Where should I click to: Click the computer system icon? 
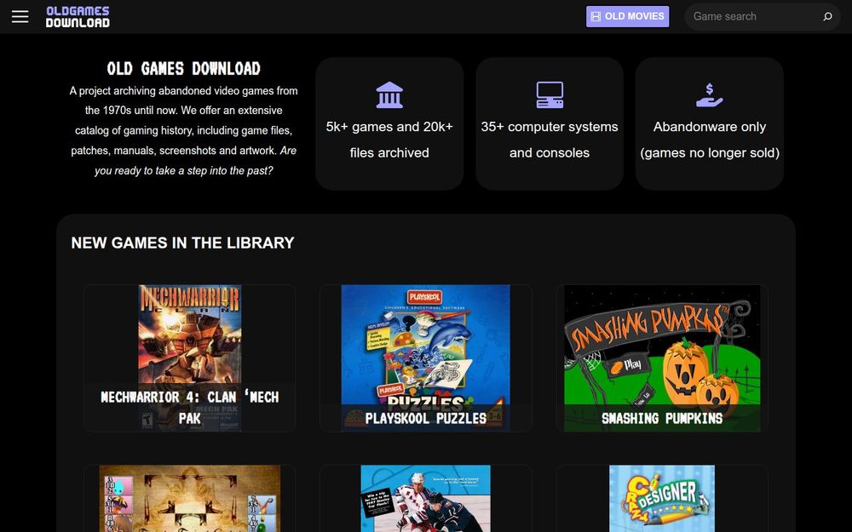pos(550,95)
